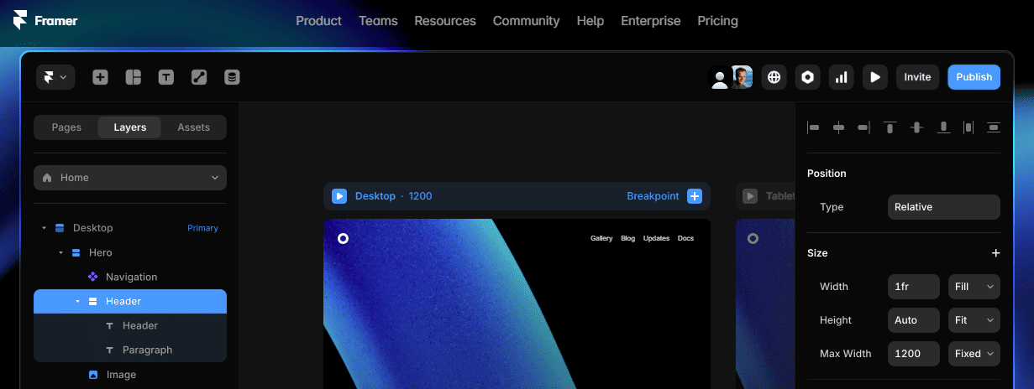Open the Teams menu in site header
Viewport: 1034px width, 389px height.
378,21
